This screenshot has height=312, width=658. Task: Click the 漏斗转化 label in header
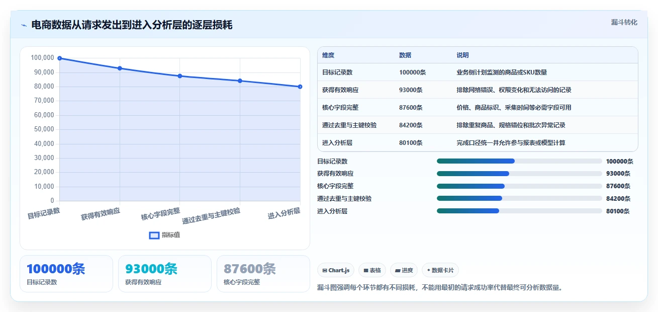tap(624, 22)
